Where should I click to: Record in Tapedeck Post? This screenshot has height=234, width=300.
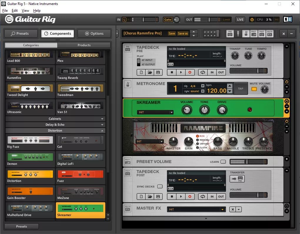coord(190,196)
